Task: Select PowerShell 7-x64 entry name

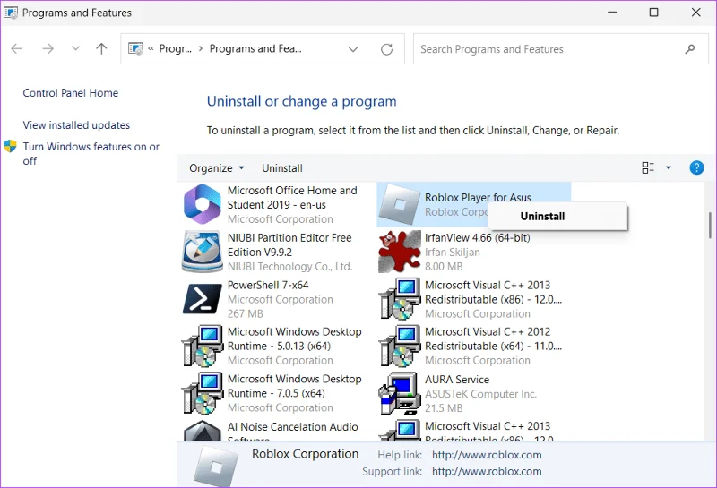Action: pyautogui.click(x=268, y=285)
